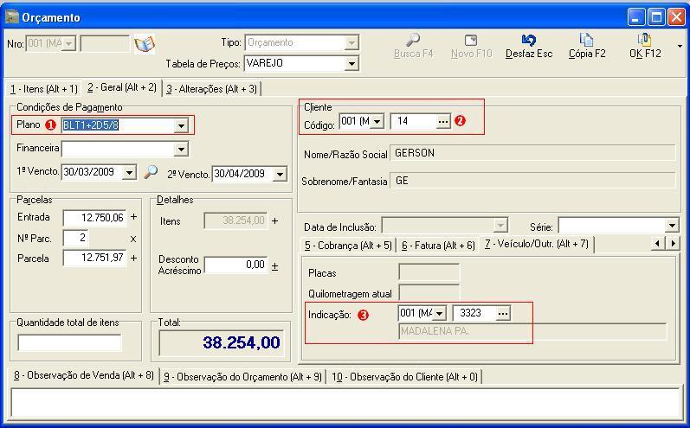Screen dimensions: 690x428
Task: Open the Observação do Orçamento tab
Action: pos(242,377)
